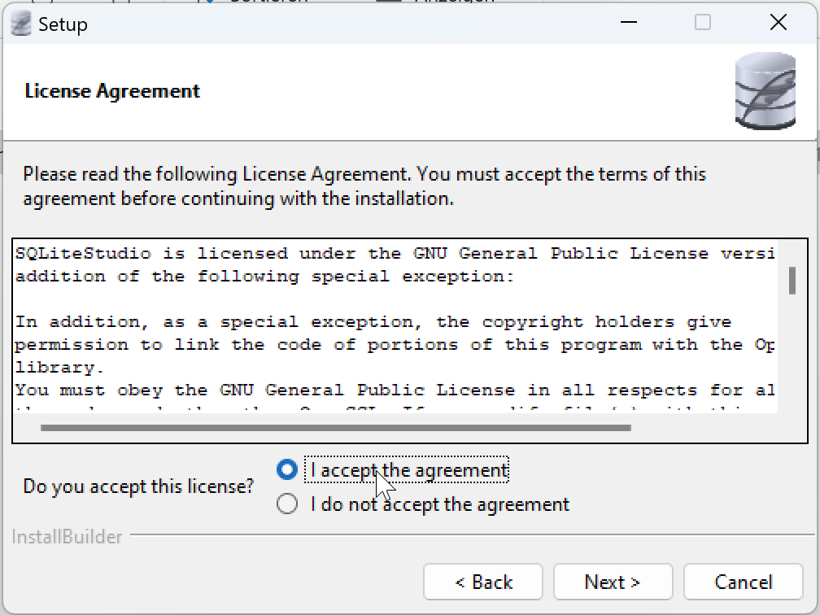Choose "I do not accept the agreement" option

click(287, 504)
